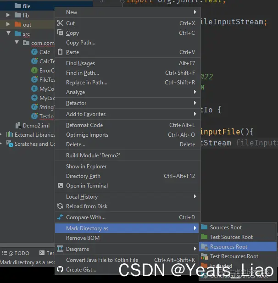
Task: Select String class in project tree
Action: (x=43, y=107)
